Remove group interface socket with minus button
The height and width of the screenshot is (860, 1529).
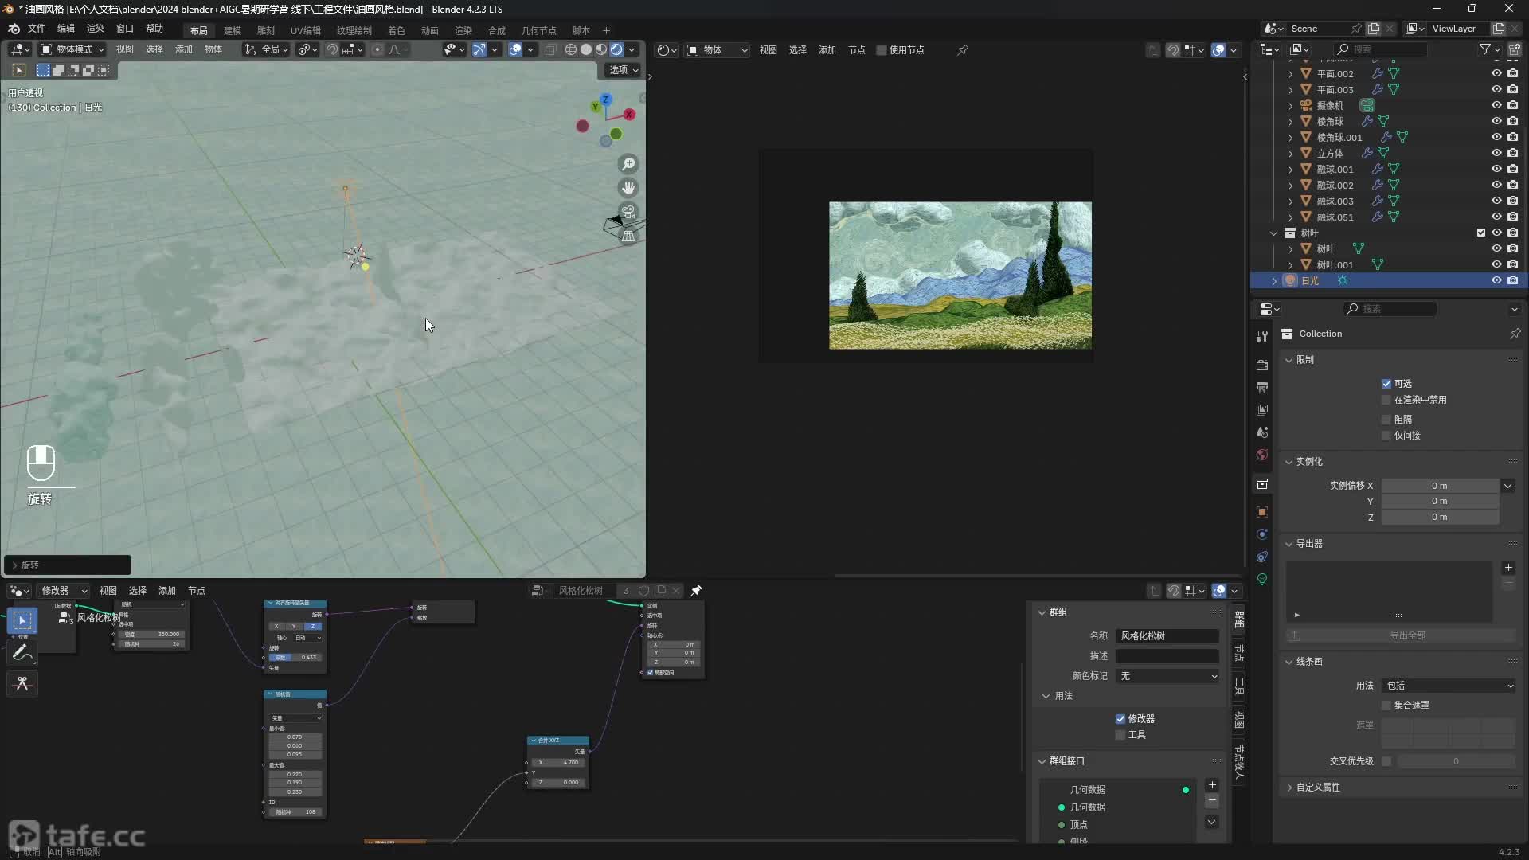pos(1212,801)
